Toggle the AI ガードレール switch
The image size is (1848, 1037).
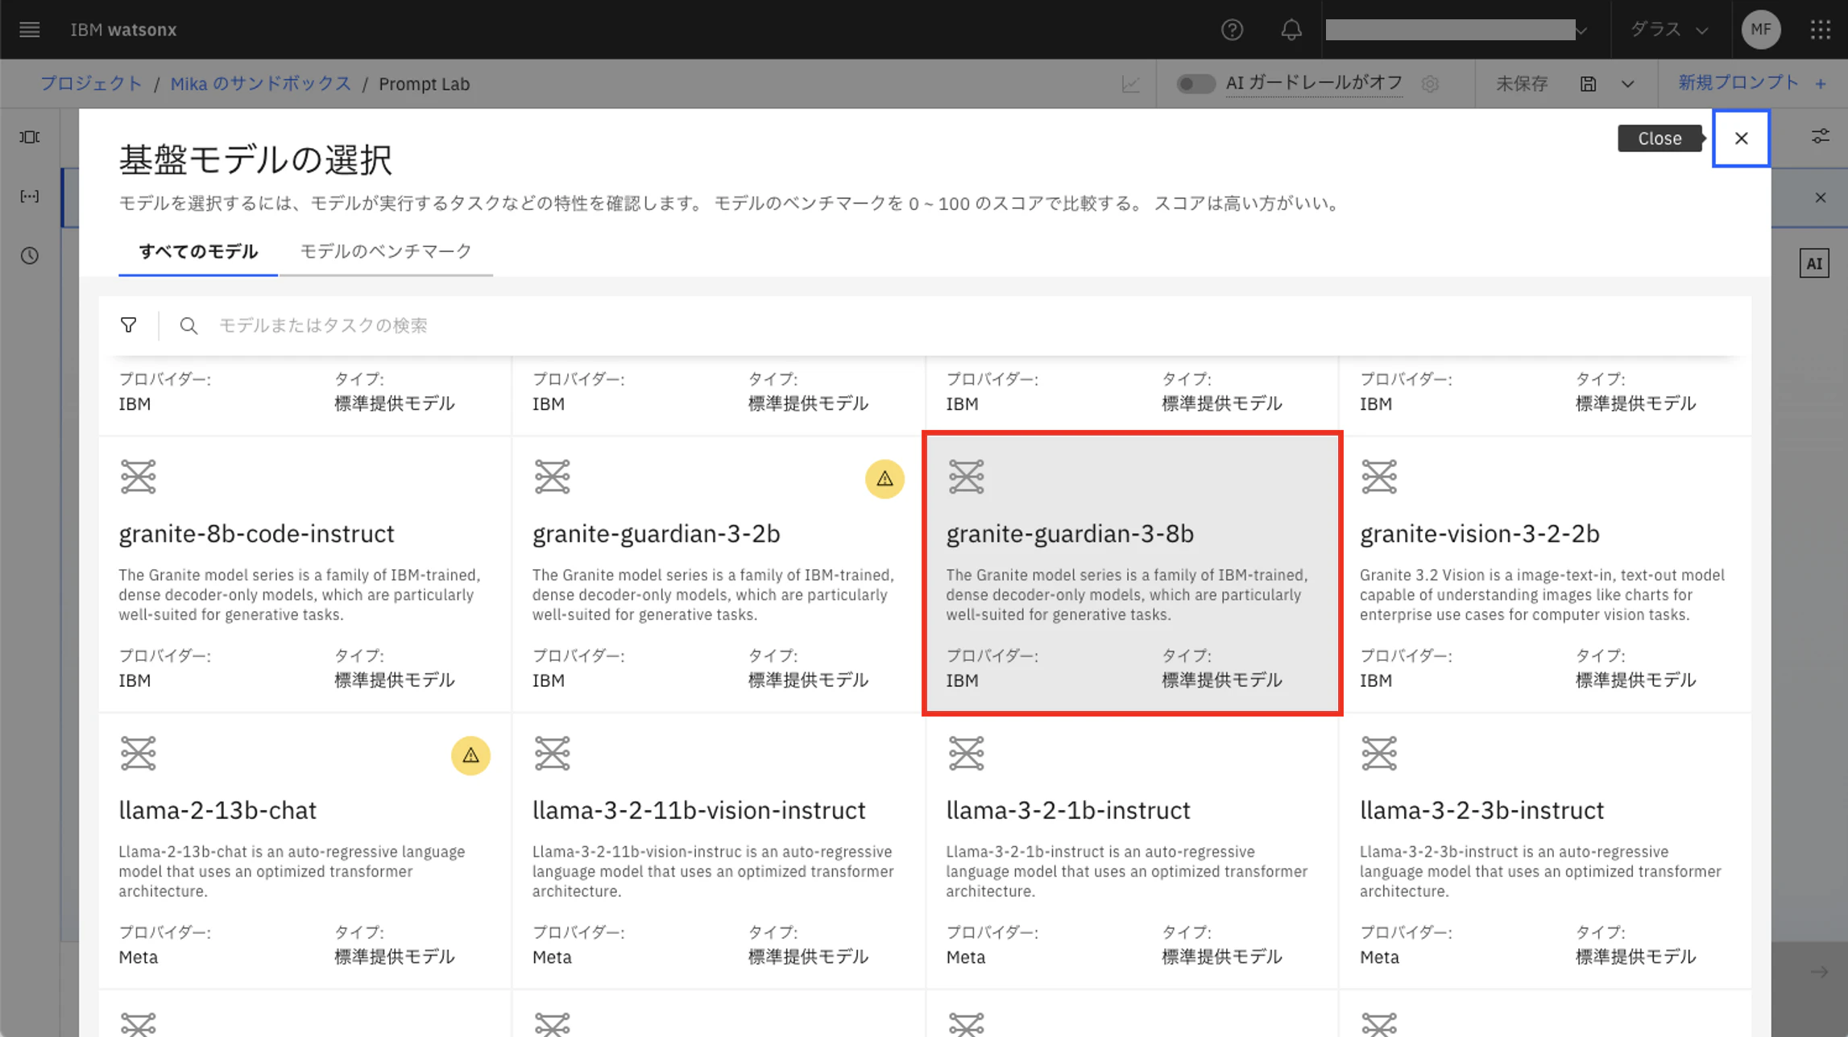point(1195,84)
